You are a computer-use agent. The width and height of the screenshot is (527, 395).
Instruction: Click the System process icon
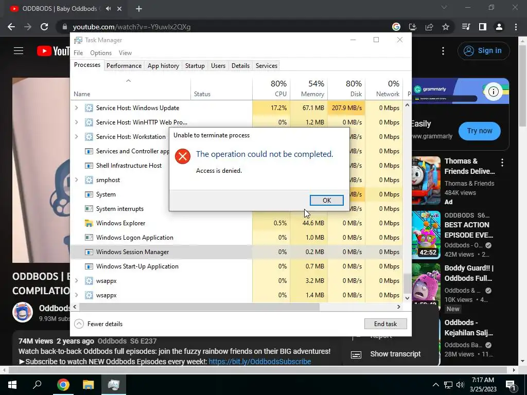coord(89,194)
